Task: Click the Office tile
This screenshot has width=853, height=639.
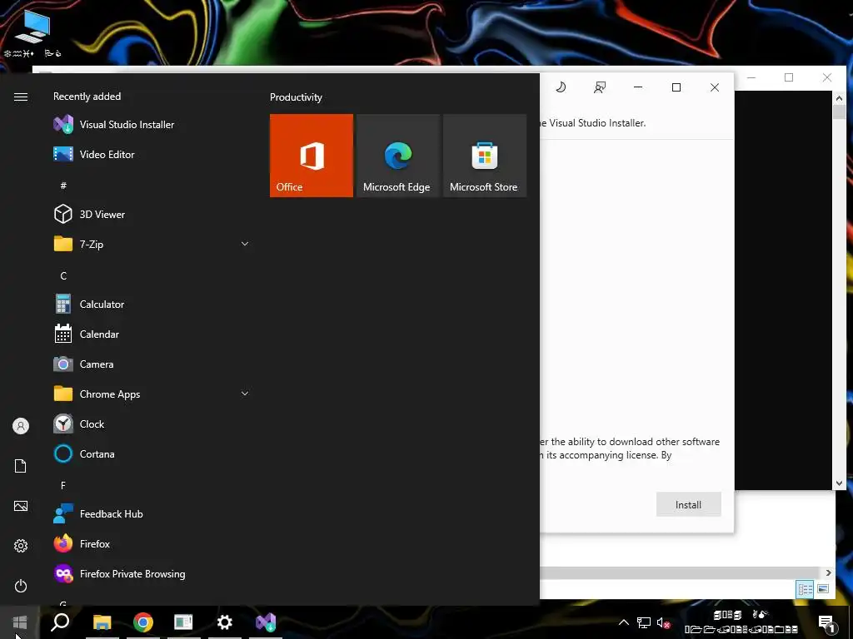Action: pos(312,156)
